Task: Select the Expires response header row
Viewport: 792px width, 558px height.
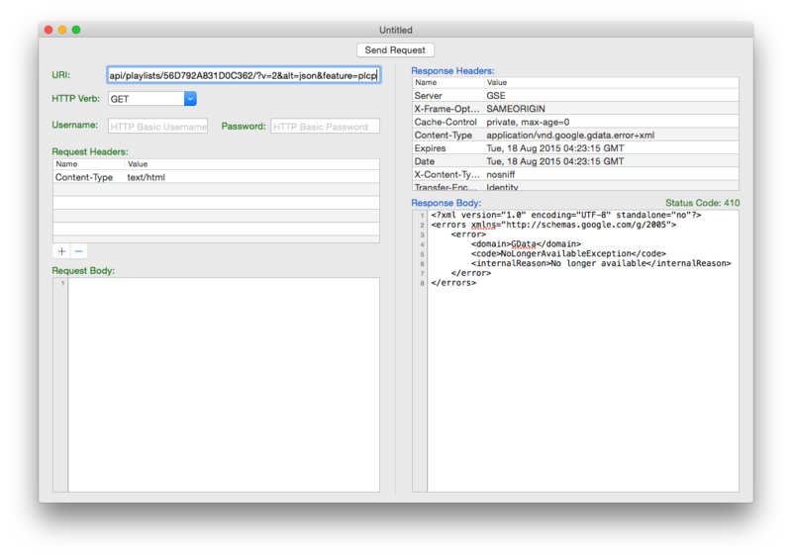Action: pos(575,148)
